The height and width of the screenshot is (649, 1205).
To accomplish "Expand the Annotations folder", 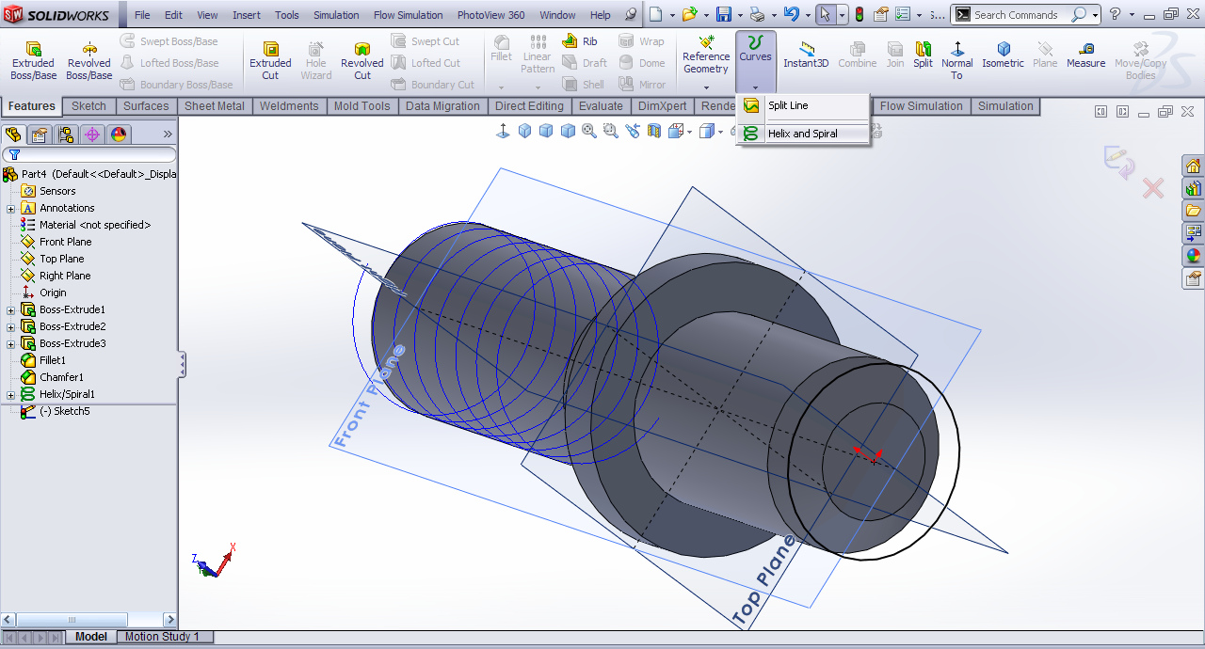I will click(11, 208).
